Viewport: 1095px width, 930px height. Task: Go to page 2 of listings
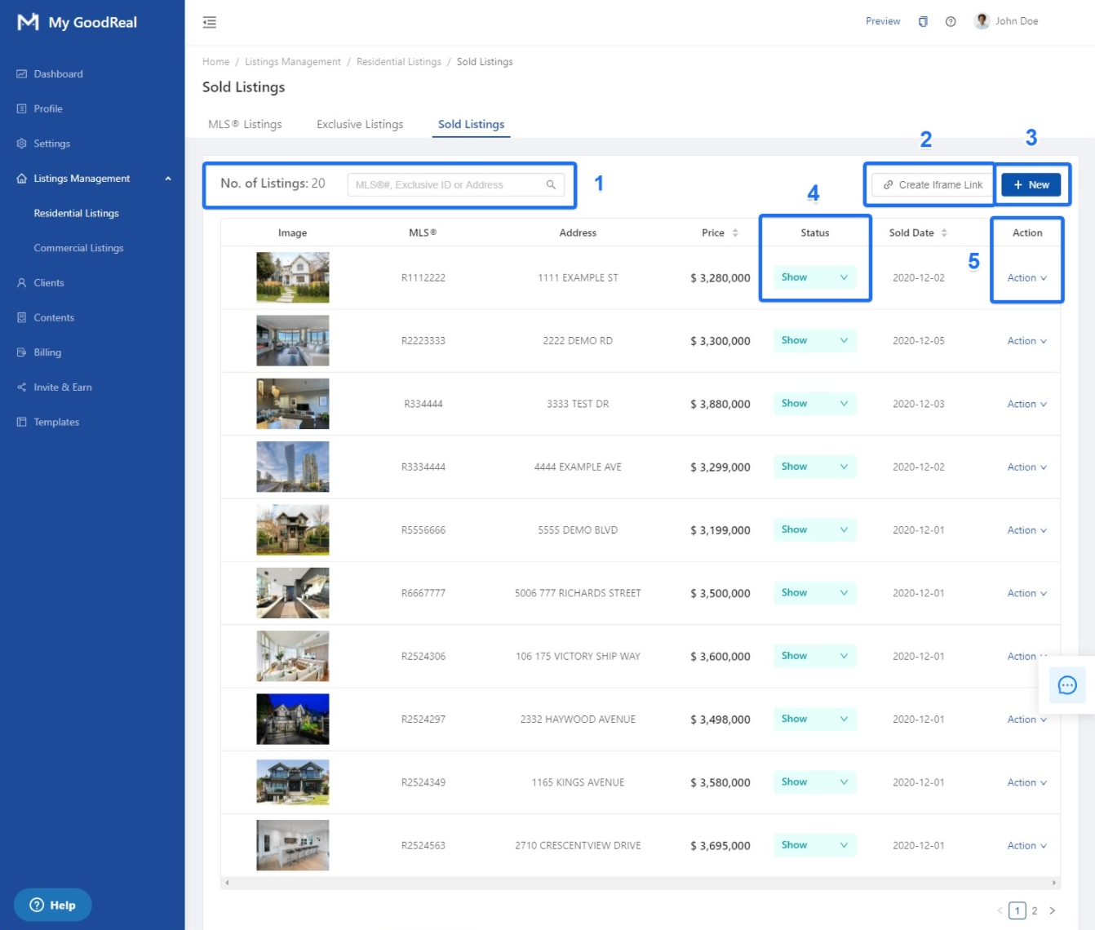tap(1035, 910)
